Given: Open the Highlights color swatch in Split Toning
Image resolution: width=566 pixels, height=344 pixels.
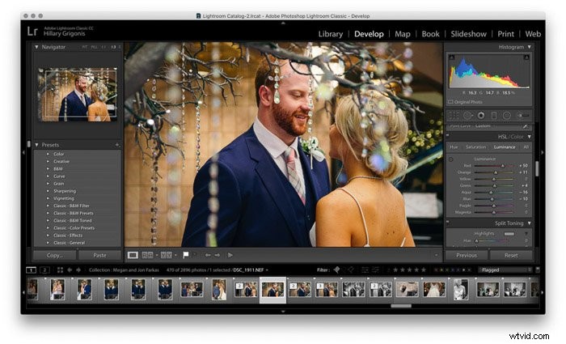Looking at the screenshot, I should (x=509, y=234).
